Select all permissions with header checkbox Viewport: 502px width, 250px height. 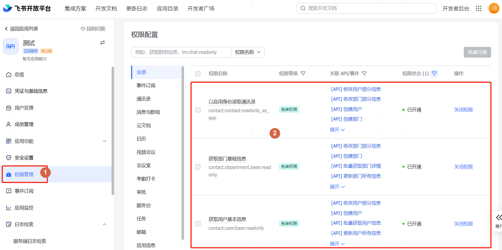[198, 74]
